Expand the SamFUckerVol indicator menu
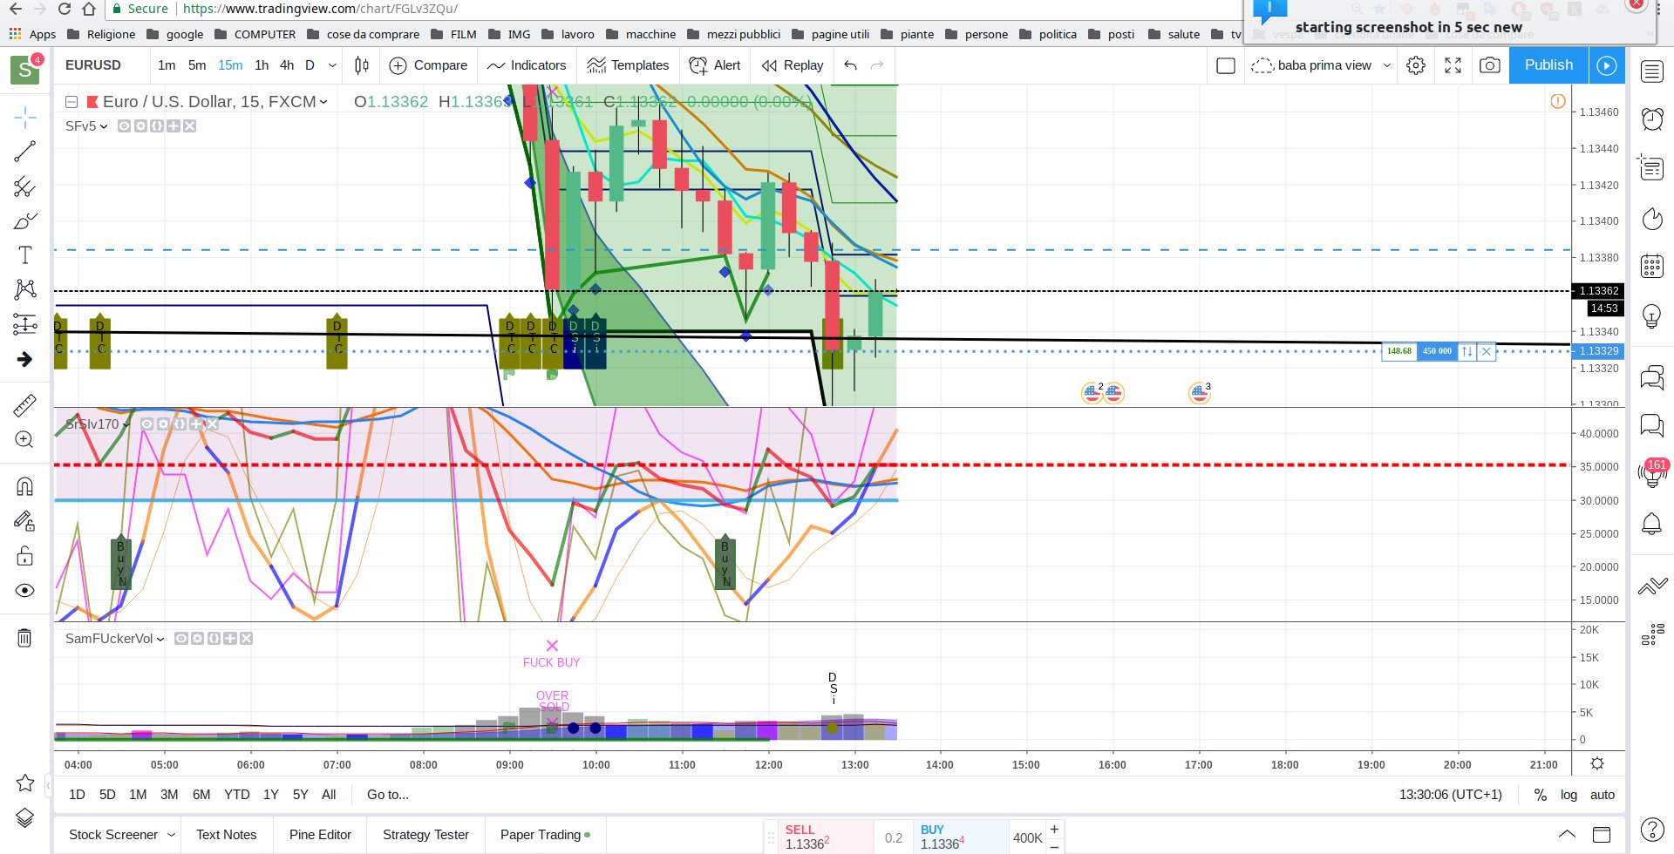 point(160,639)
